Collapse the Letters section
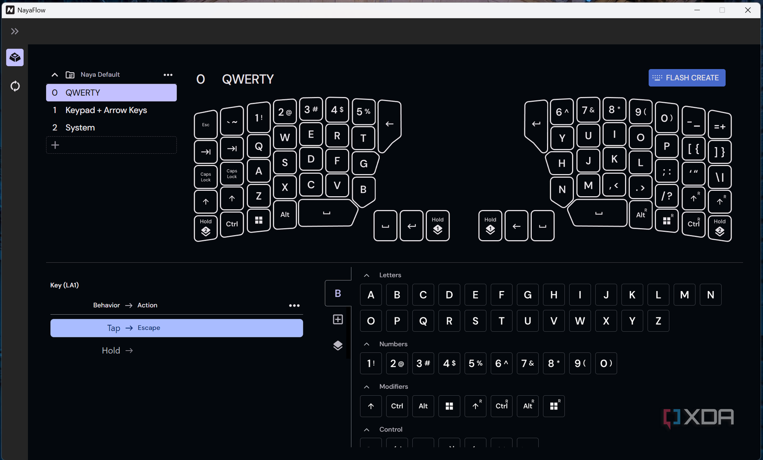 [367, 274]
